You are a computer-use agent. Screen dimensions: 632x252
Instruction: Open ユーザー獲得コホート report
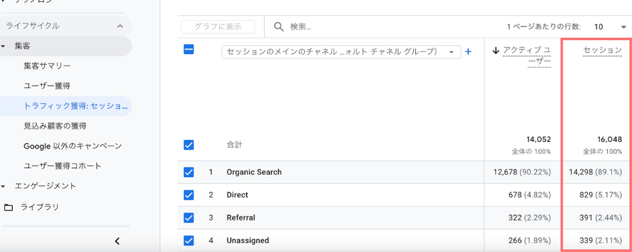point(63,166)
